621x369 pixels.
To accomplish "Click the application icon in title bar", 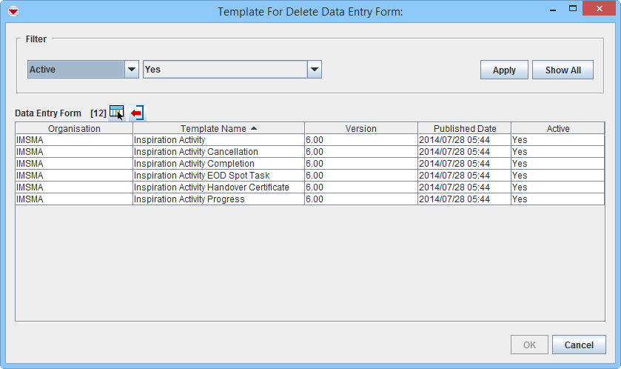I will [12, 12].
